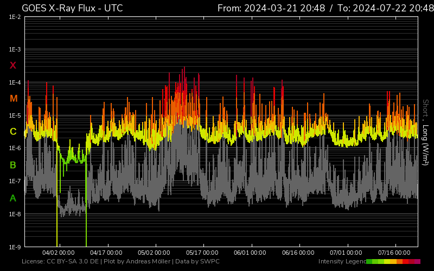Click the 1E-2 y-axis label
Viewport: 434px width, 271px height.
coord(15,17)
